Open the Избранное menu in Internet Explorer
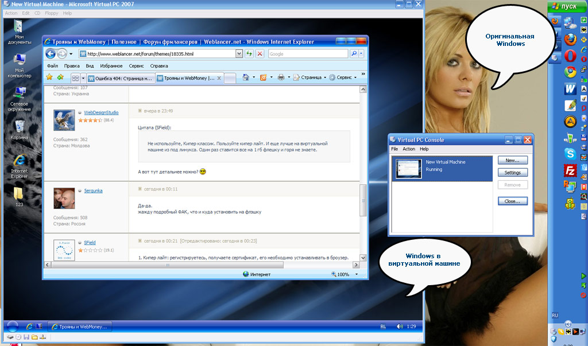The image size is (588, 346). coord(111,66)
